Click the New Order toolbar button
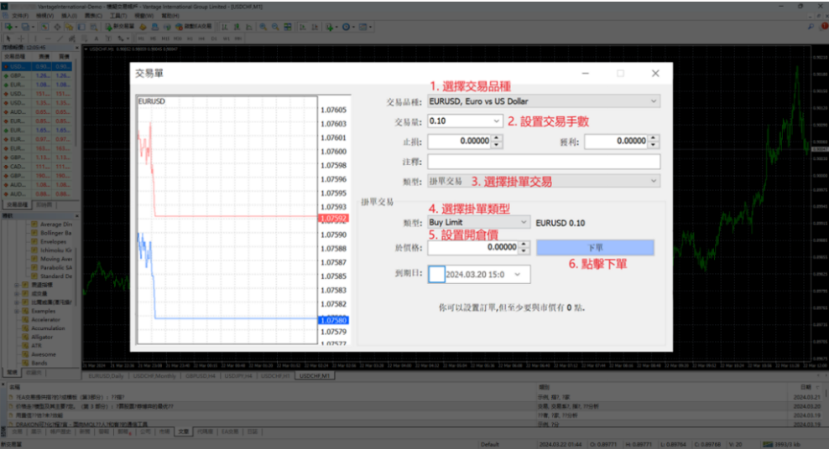This screenshot has width=829, height=449. coord(117,27)
